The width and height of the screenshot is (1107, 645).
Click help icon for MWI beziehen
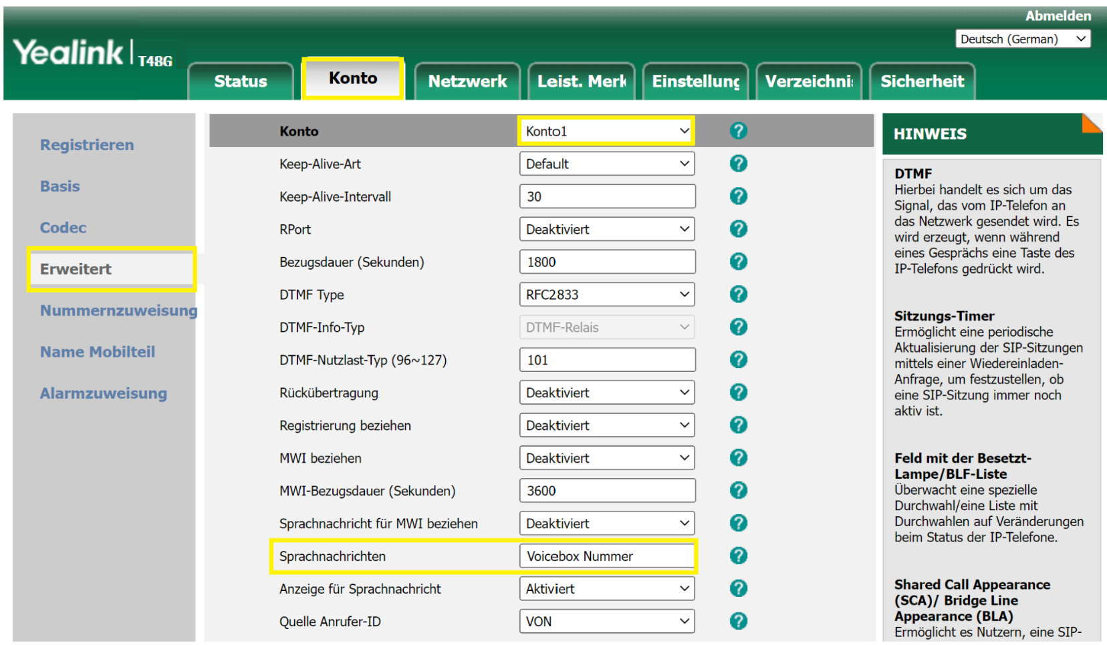[x=738, y=458]
